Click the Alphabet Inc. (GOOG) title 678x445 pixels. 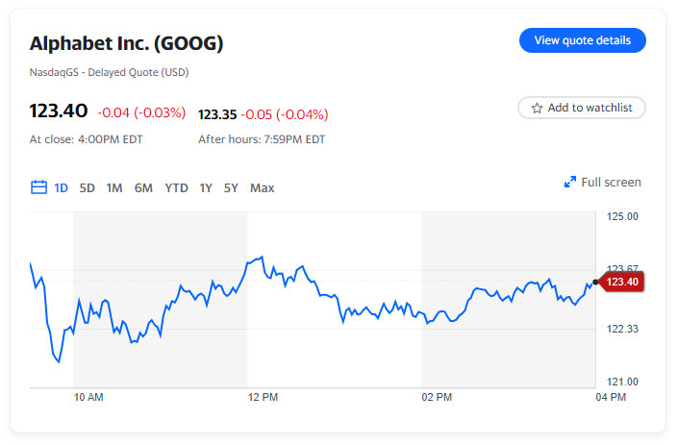[x=127, y=43]
